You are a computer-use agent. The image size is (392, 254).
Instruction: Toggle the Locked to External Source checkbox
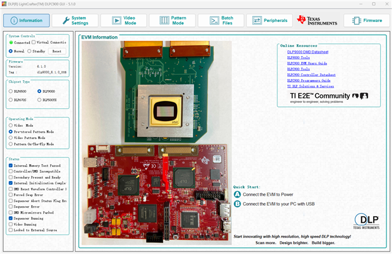(x=10, y=230)
